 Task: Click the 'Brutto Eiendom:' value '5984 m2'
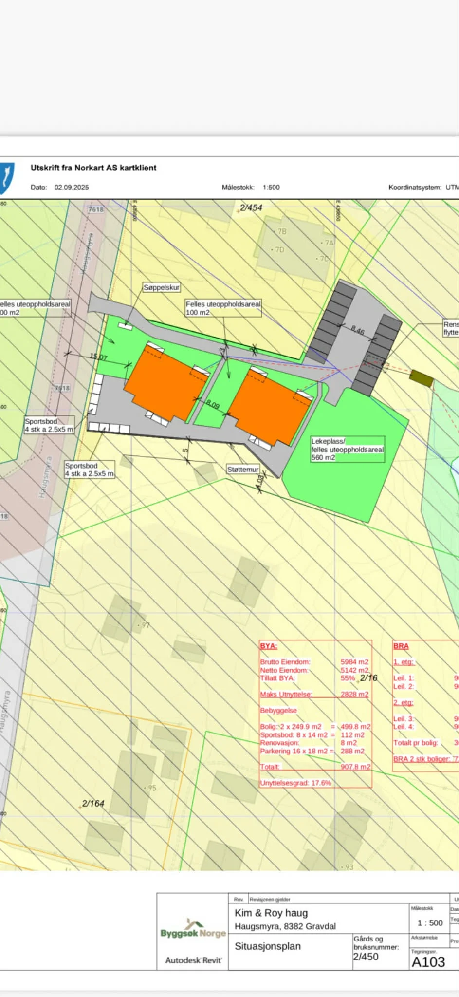click(x=354, y=662)
